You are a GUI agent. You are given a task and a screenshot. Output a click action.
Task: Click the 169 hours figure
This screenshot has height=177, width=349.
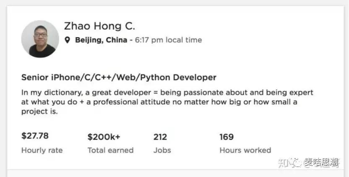(x=227, y=137)
